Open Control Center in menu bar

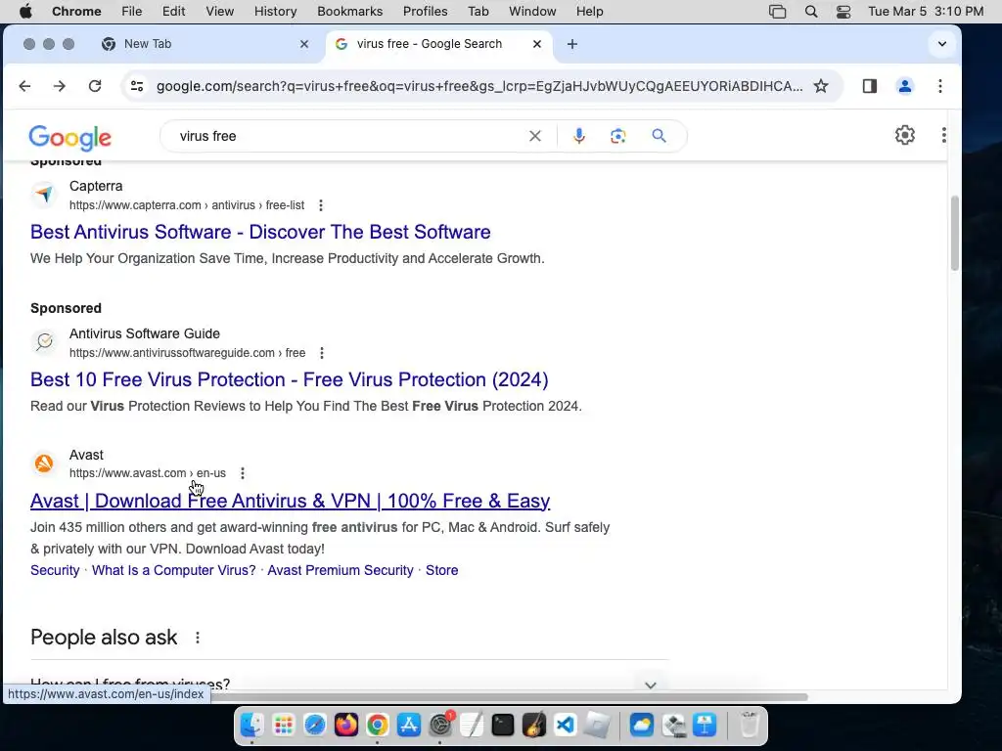pos(843,12)
